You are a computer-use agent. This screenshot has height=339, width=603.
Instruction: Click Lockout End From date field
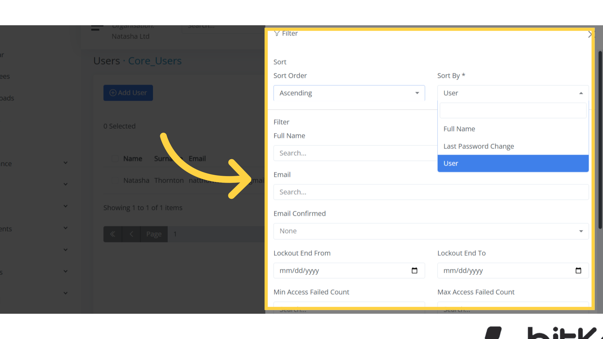click(349, 271)
